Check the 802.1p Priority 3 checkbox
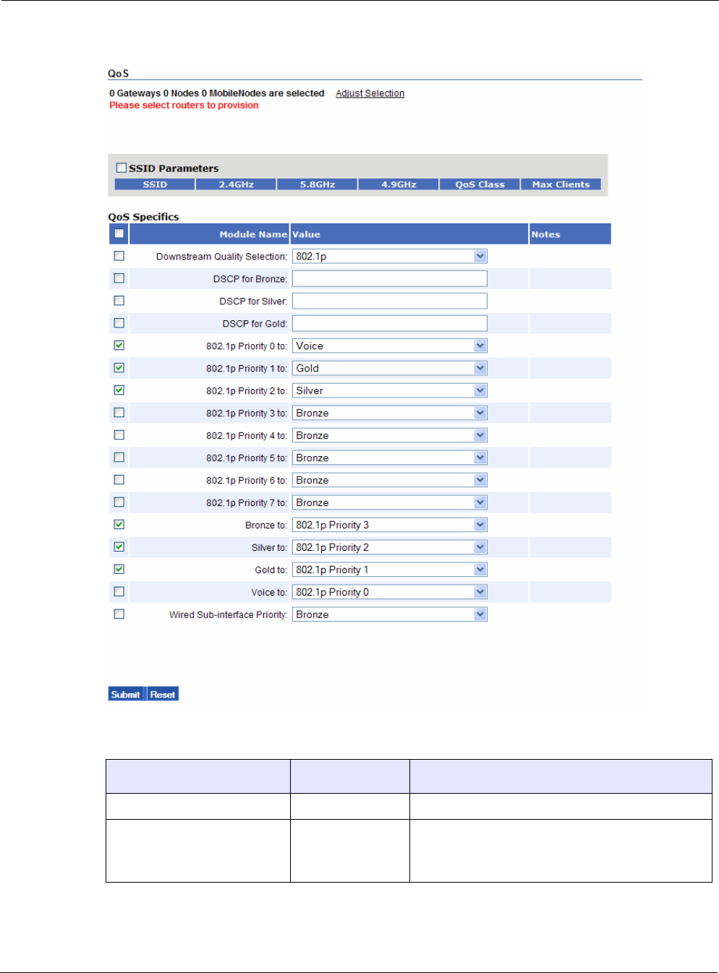719x973 pixels. point(119,413)
